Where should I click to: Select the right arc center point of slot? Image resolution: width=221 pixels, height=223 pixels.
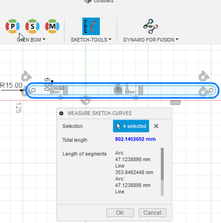click(211, 90)
